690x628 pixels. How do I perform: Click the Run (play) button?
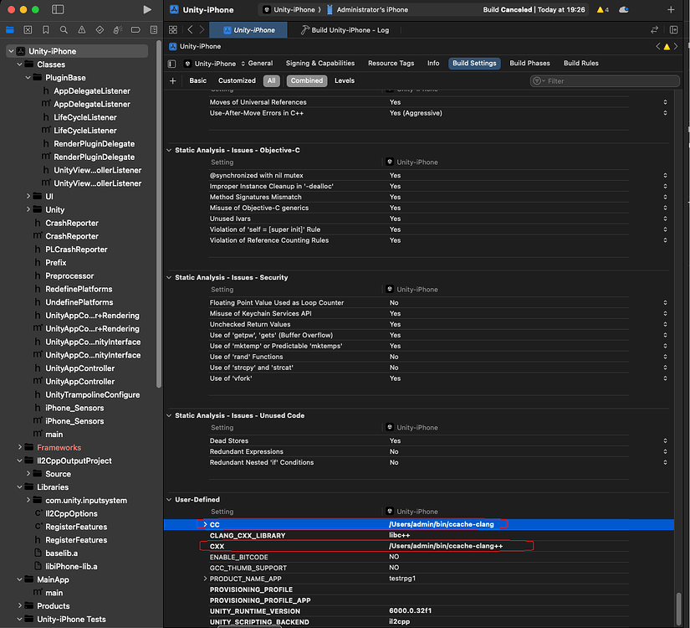tap(147, 9)
